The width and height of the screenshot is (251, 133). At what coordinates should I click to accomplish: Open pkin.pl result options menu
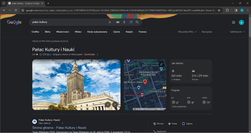[x=63, y=123]
